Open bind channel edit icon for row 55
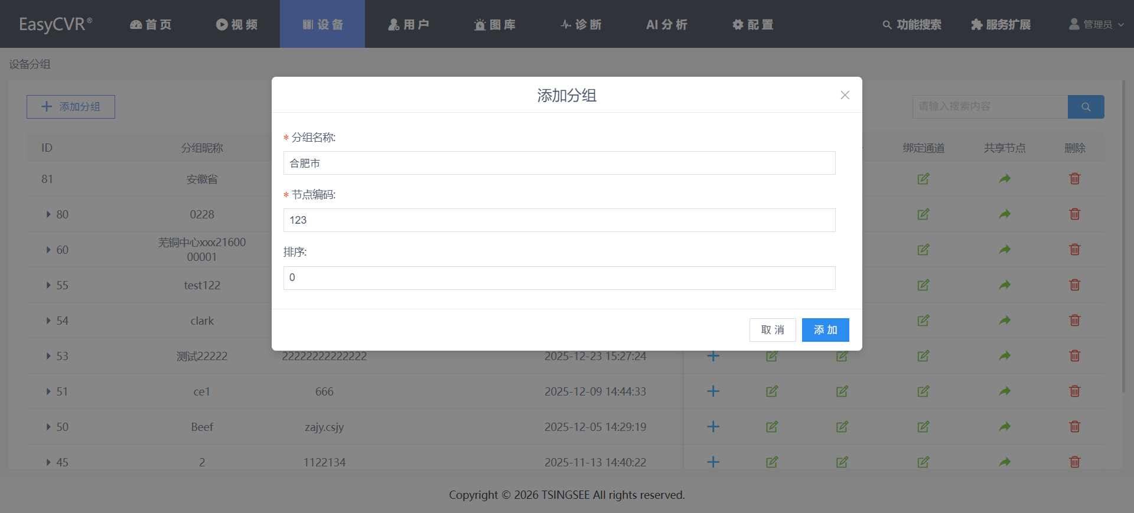 (923, 285)
